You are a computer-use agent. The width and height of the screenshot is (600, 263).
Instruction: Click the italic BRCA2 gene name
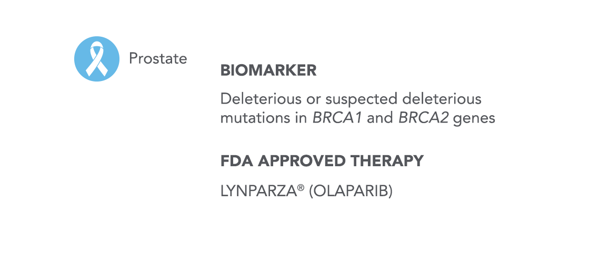[x=424, y=118]
